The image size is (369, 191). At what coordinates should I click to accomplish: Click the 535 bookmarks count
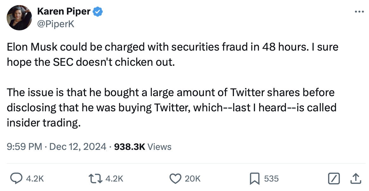coord(271,179)
